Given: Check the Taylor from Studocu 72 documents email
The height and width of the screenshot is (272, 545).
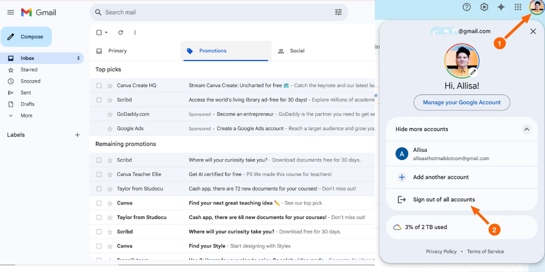Looking at the screenshot, I should (x=99, y=189).
